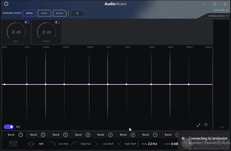Reset the EQ with the undo arrow icon
This screenshot has height=151, width=231.
tap(206, 125)
